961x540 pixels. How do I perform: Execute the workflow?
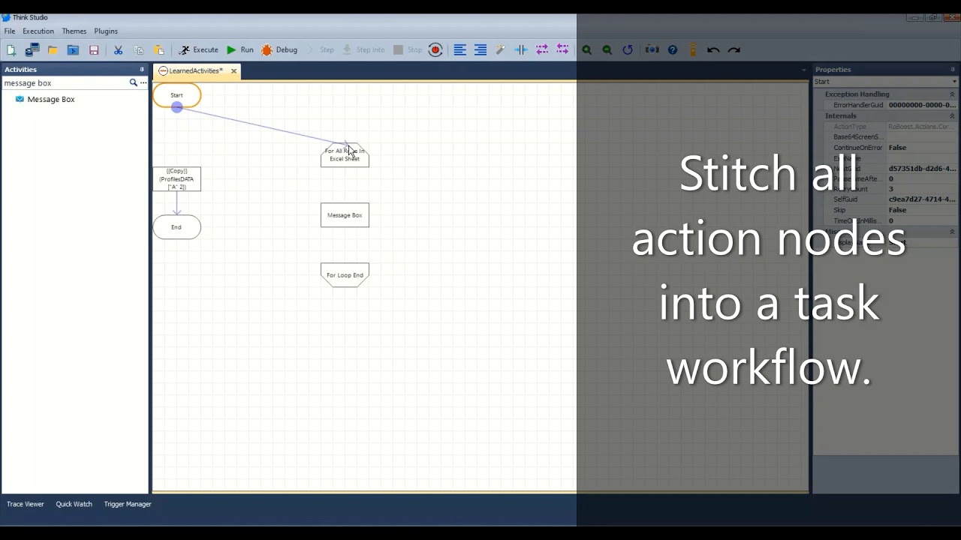click(198, 50)
